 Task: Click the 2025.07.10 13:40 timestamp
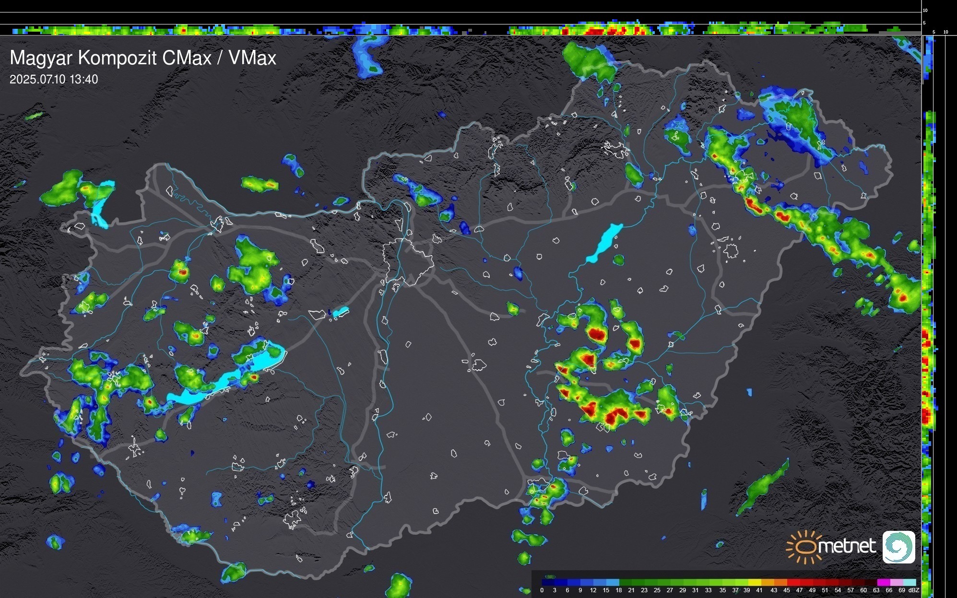(54, 80)
